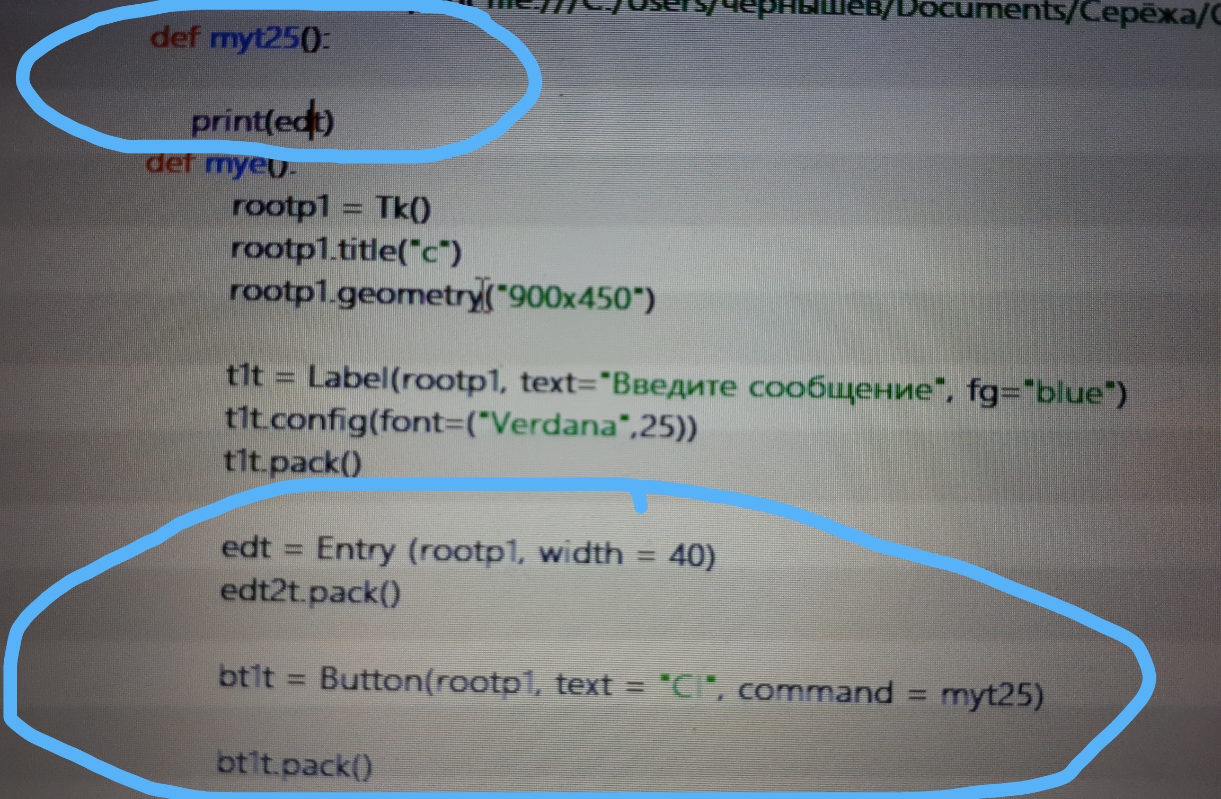1221x799 pixels.
Task: Click the t1t.pack() line
Action: (x=293, y=462)
